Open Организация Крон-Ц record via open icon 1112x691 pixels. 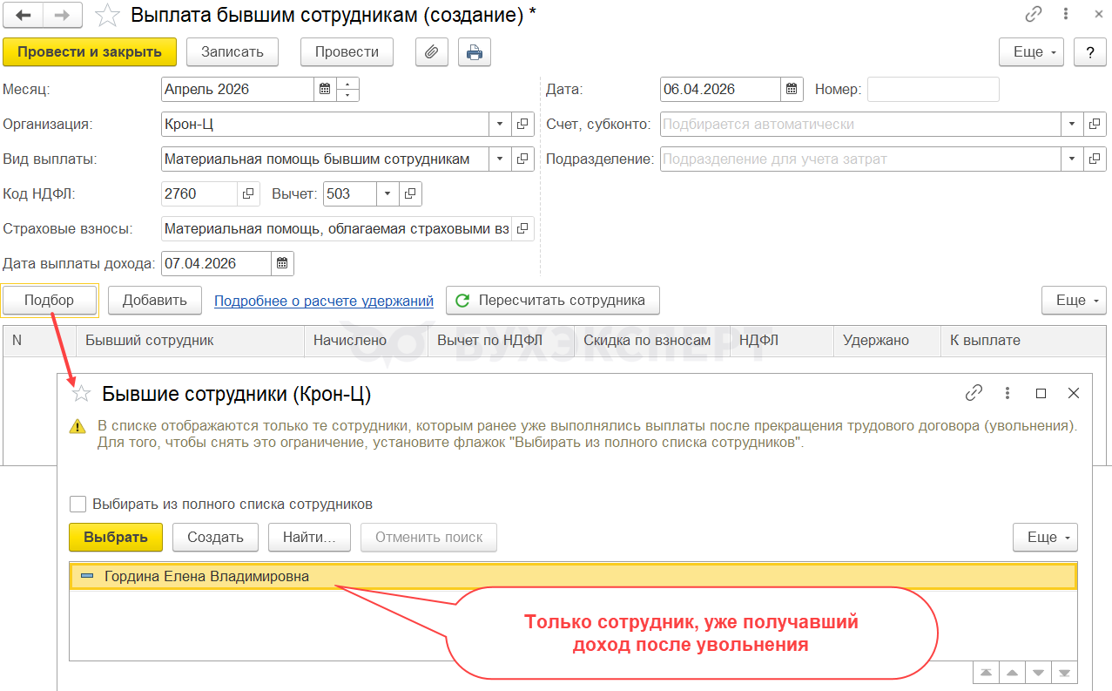coord(522,124)
